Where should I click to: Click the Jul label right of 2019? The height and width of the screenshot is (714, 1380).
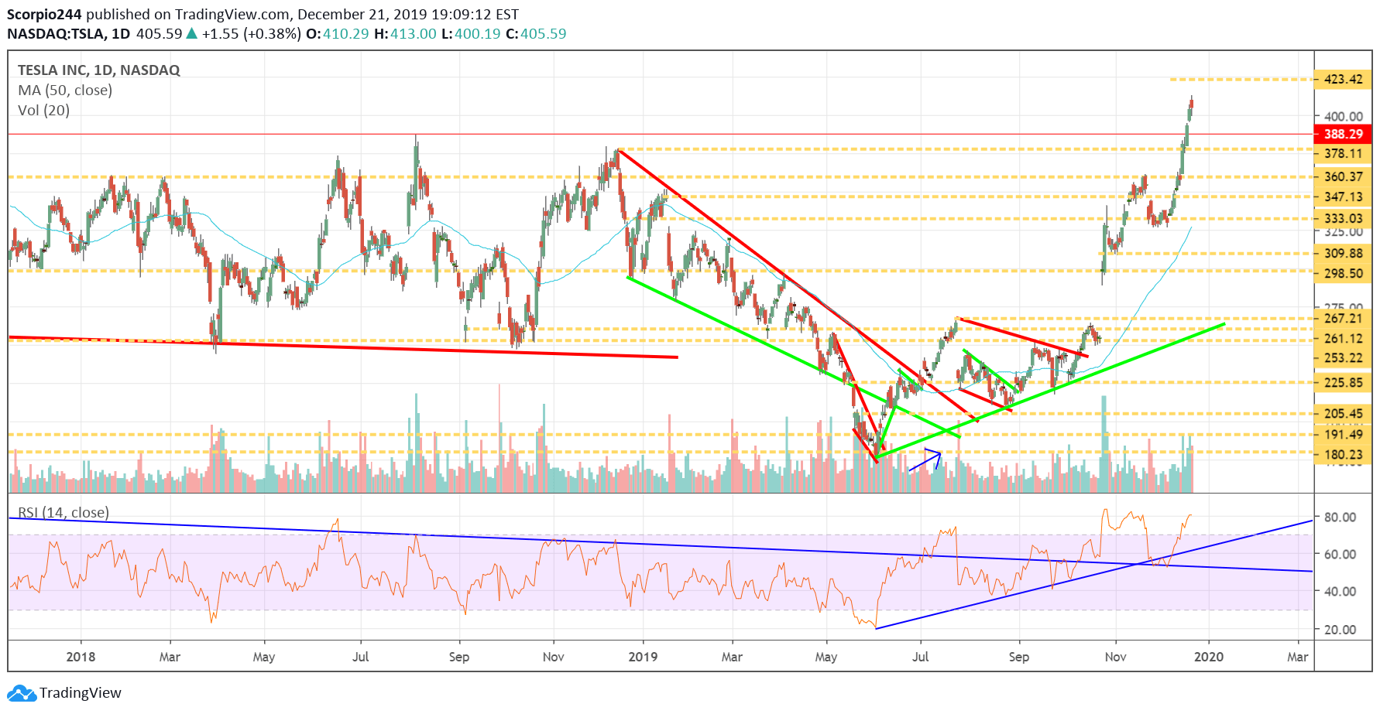[920, 657]
